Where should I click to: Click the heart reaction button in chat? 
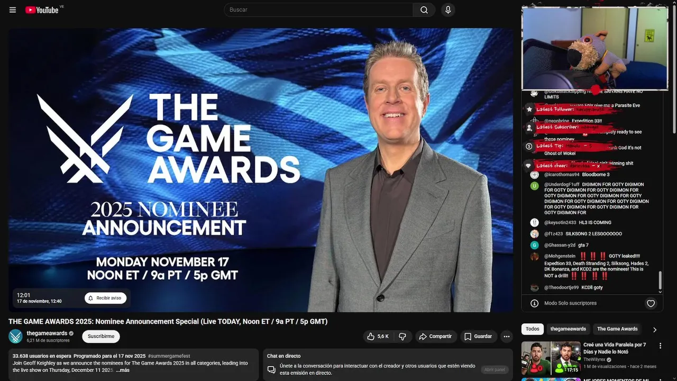pyautogui.click(x=651, y=303)
